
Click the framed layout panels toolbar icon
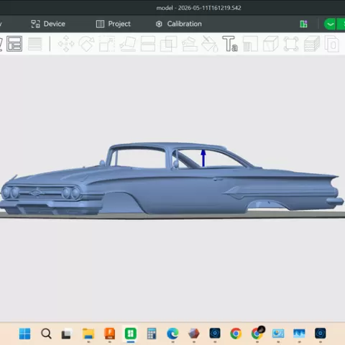tap(14, 44)
